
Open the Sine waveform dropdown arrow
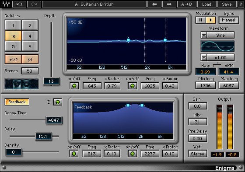tap(204, 35)
